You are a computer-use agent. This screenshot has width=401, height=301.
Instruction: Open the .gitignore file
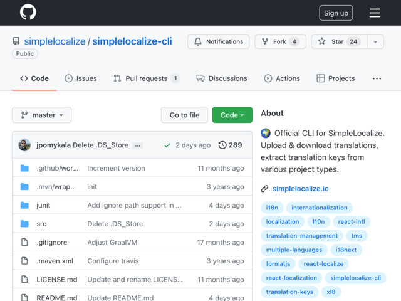pyautogui.click(x=52, y=243)
